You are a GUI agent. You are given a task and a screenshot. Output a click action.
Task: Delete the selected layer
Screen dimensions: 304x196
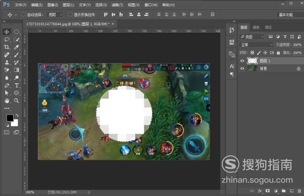(299, 191)
